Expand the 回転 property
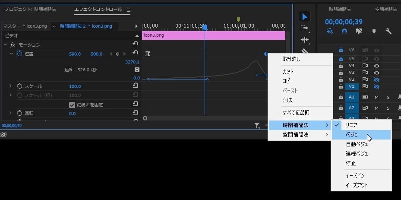Image resolution: width=401 pixels, height=200 pixels. [x=11, y=113]
